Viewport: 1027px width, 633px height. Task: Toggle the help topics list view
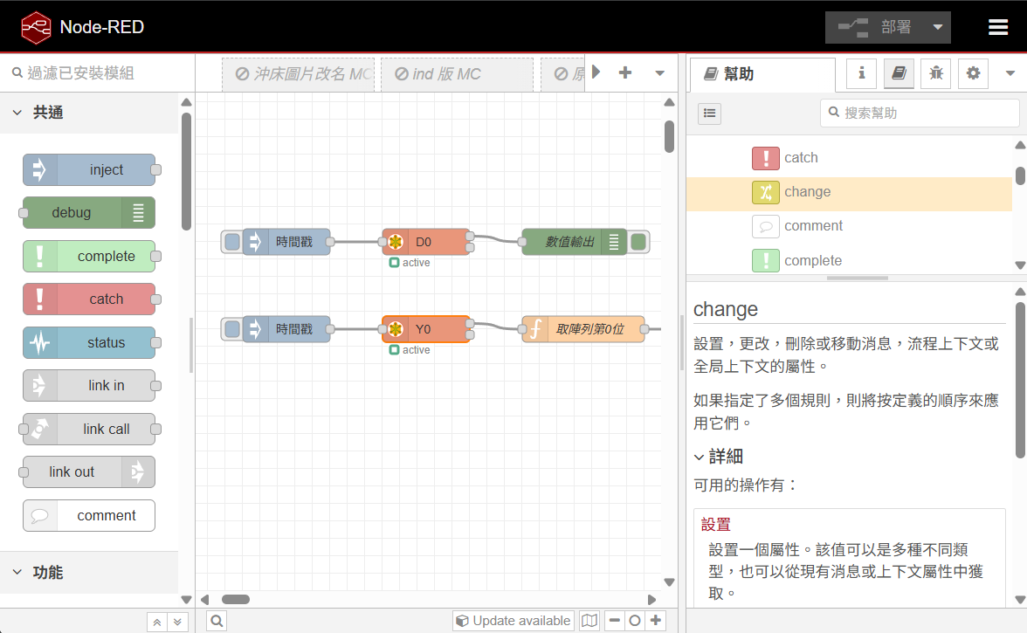coord(709,113)
